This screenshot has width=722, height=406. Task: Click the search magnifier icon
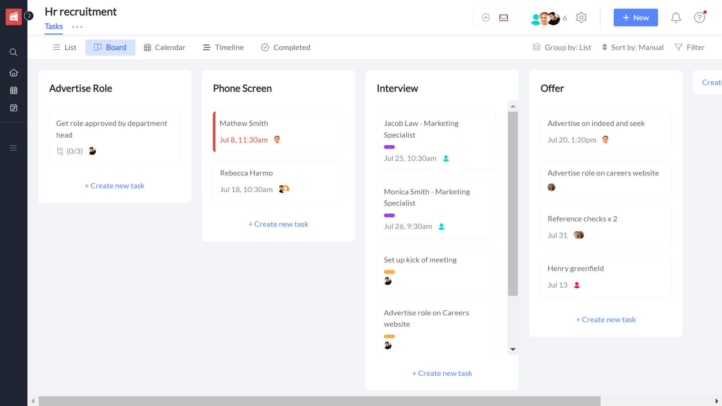pos(14,52)
